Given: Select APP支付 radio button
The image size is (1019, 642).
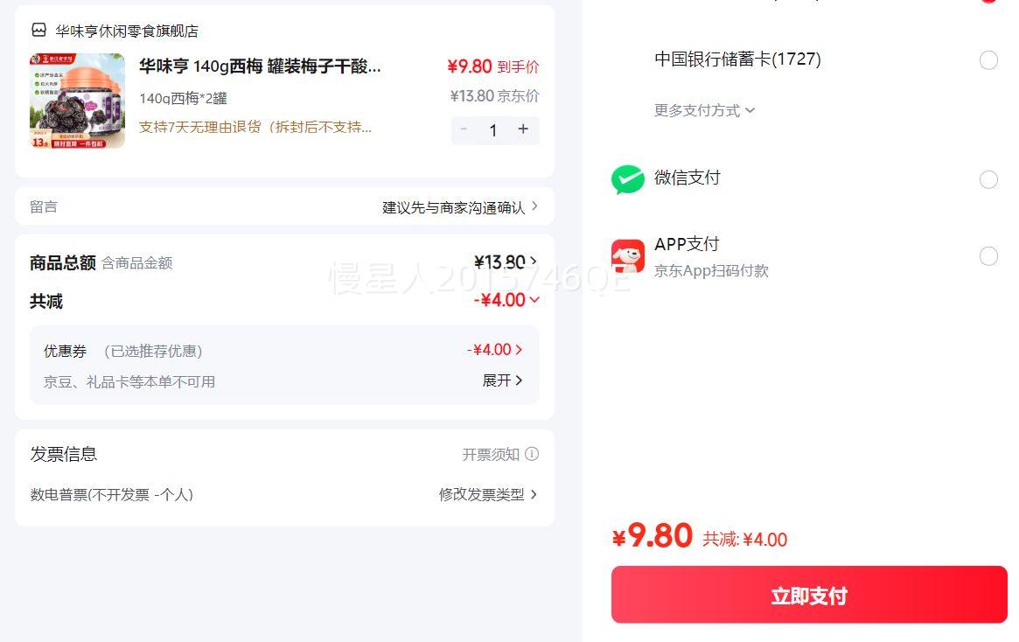Looking at the screenshot, I should [988, 256].
